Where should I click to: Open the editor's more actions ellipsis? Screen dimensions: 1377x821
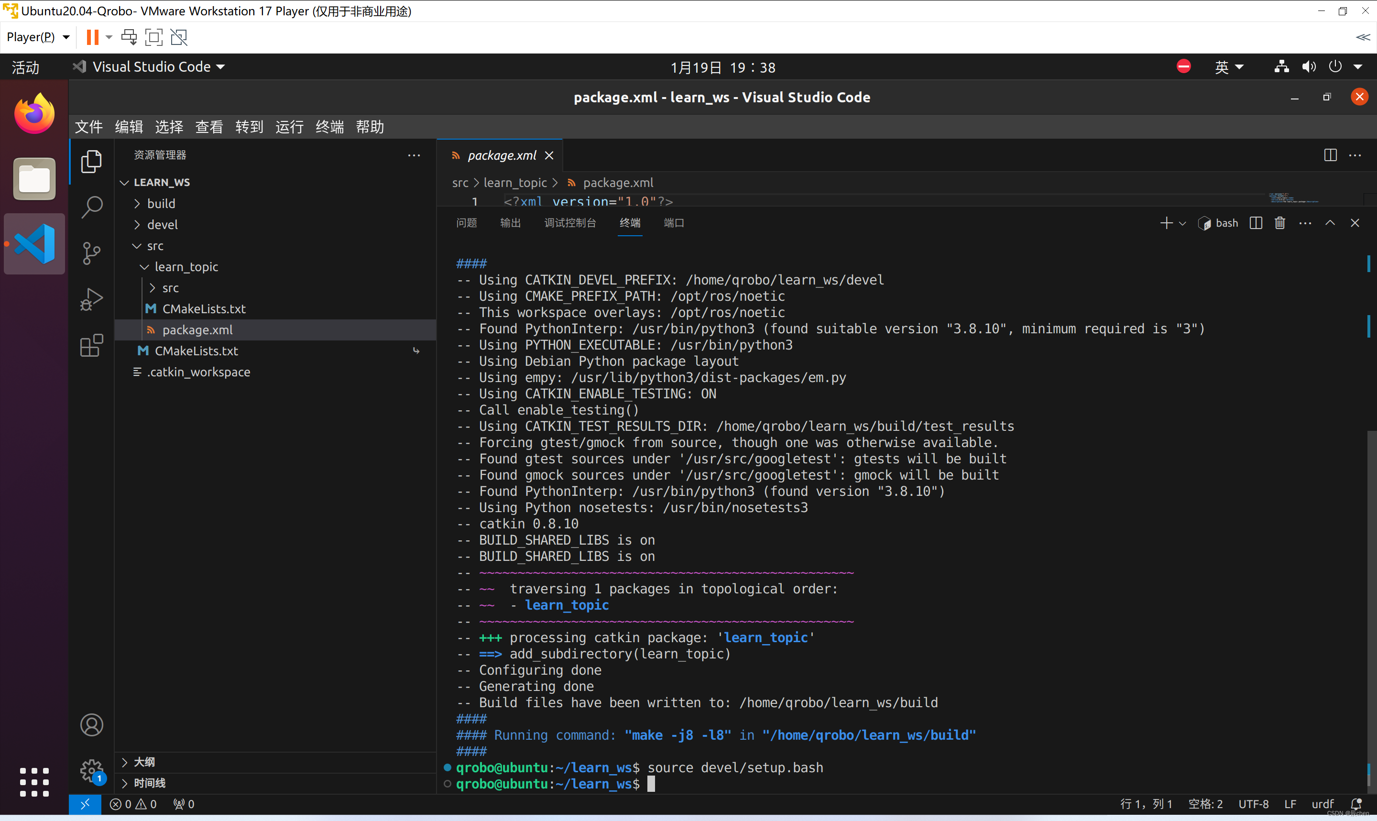click(x=1355, y=155)
